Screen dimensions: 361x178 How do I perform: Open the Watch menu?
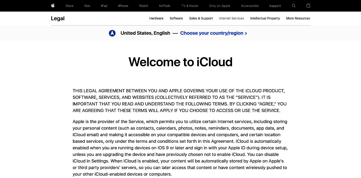pos(144,6)
